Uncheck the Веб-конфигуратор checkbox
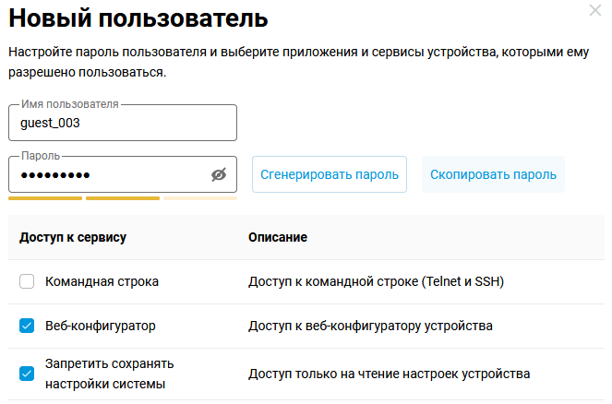 click(x=27, y=326)
